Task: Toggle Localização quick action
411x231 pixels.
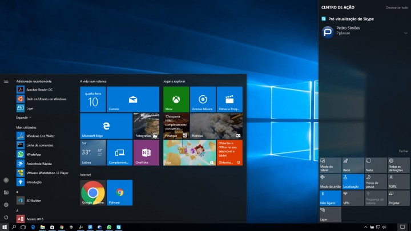Action: click(x=353, y=181)
